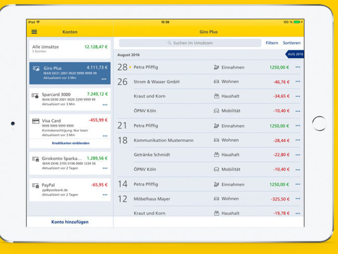Viewport: 338px width, 254px height.
Task: Click Einnahmen icon on the 21st
Action: pos(216,126)
